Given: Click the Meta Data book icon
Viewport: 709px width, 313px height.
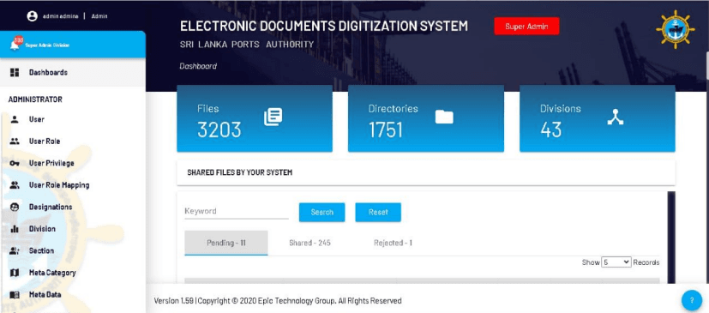Looking at the screenshot, I should [15, 294].
